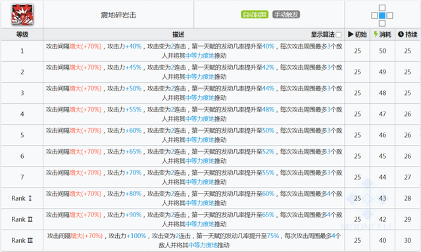Click the 消耗 value 50 in level 1

(x=382, y=51)
